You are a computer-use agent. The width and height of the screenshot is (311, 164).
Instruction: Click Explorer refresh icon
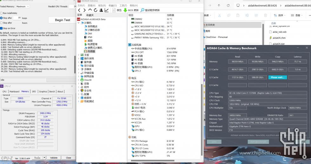pyautogui.click(x=228, y=5)
